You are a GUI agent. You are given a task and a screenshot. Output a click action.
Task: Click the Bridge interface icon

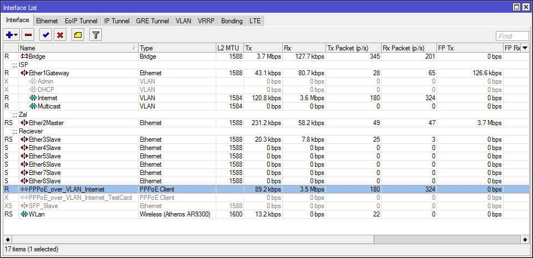click(x=24, y=56)
